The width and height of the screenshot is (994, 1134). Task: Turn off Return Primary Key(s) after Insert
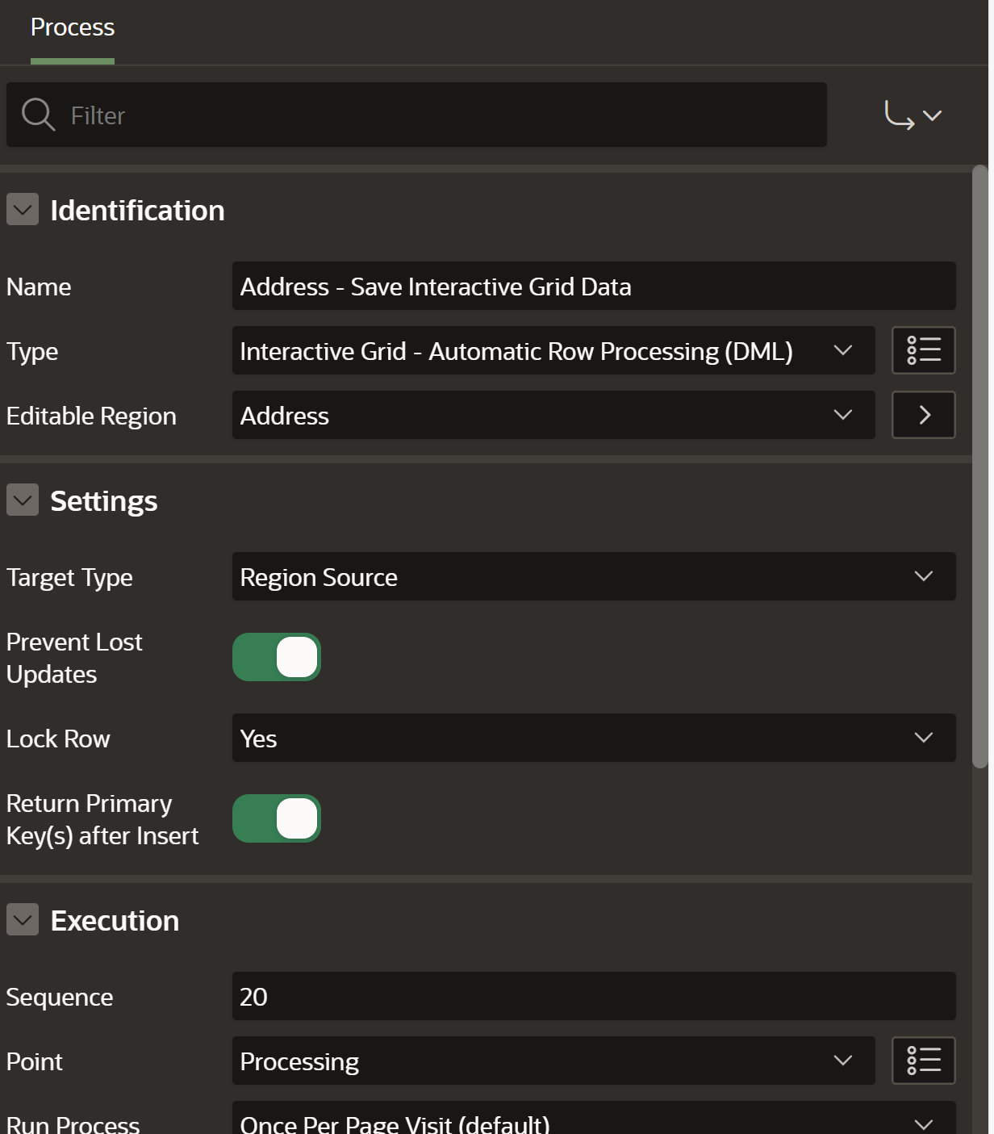click(277, 818)
